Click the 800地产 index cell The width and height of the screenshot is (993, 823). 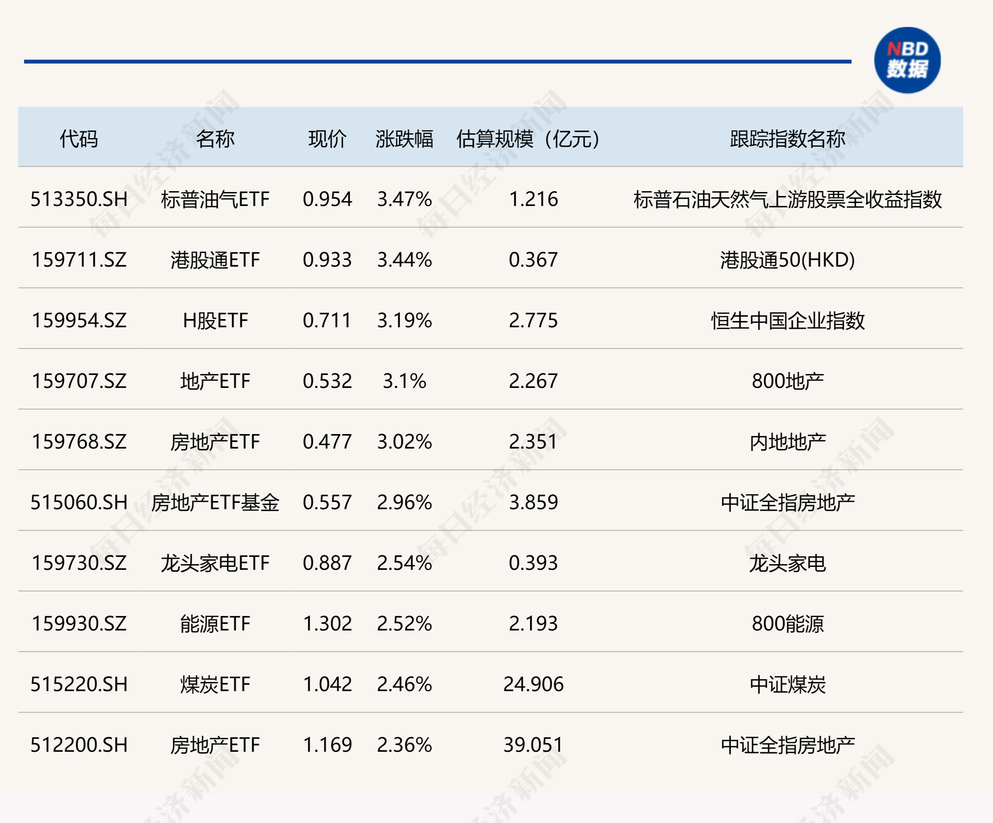(x=787, y=381)
